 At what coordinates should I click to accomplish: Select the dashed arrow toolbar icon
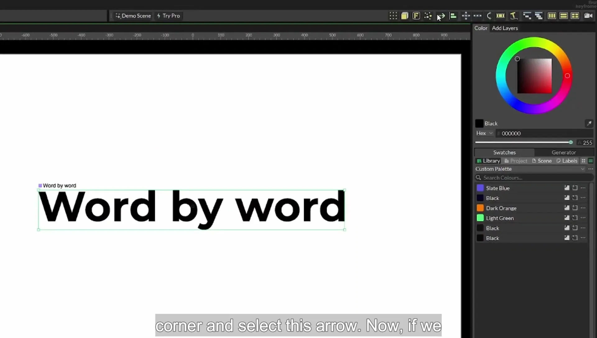coord(441,16)
